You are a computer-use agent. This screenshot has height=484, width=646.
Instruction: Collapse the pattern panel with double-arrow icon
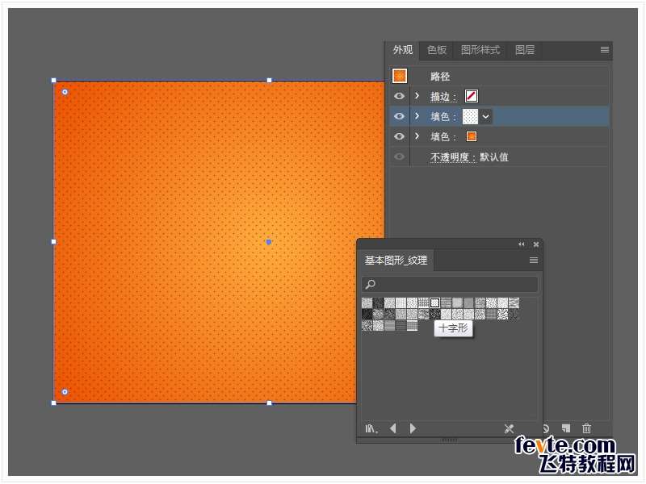click(x=521, y=244)
